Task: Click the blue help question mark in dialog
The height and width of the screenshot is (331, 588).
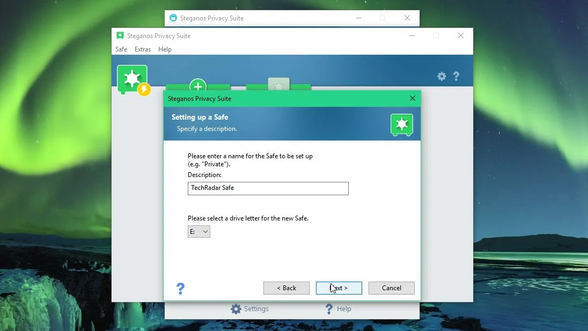Action: click(x=180, y=288)
